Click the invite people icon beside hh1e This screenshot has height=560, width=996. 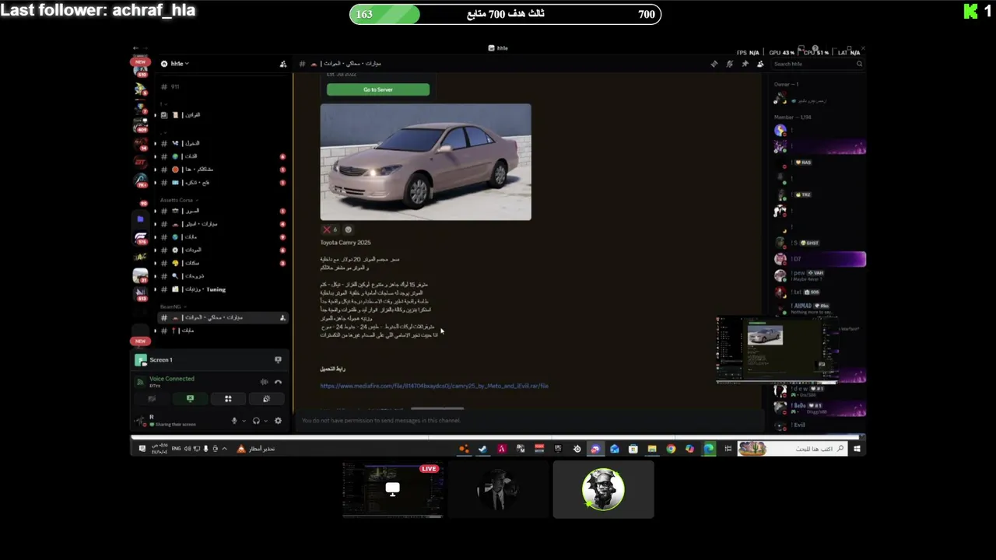pos(283,64)
